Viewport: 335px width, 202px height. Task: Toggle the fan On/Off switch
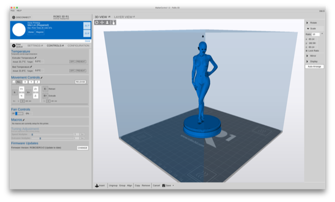(x=19, y=113)
